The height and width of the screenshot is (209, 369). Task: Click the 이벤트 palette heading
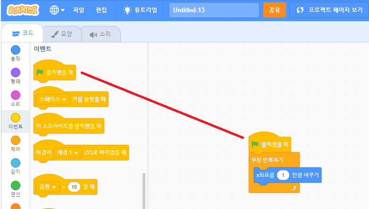tap(42, 48)
